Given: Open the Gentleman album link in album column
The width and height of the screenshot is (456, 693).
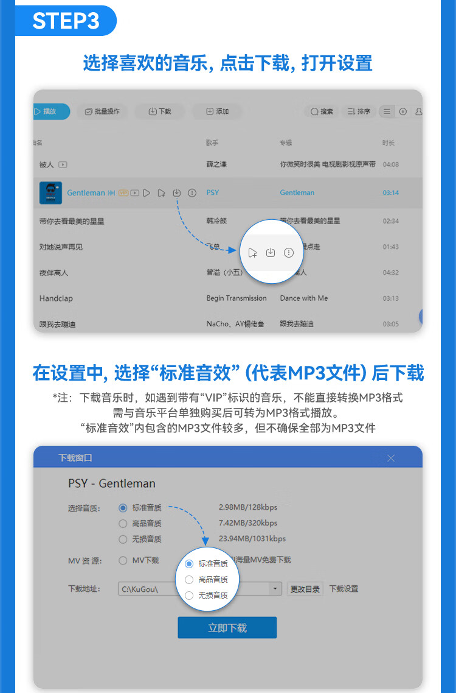Looking at the screenshot, I should pyautogui.click(x=297, y=192).
